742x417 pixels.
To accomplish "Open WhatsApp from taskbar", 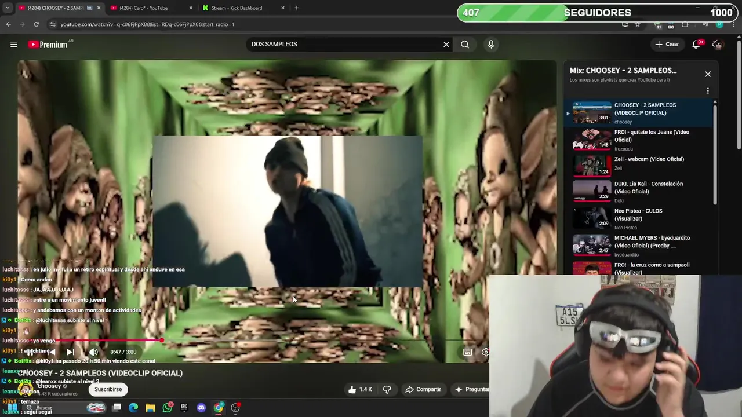I will tap(168, 408).
